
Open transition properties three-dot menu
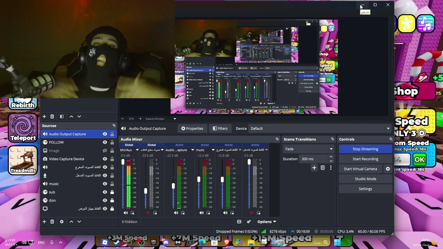point(331,168)
